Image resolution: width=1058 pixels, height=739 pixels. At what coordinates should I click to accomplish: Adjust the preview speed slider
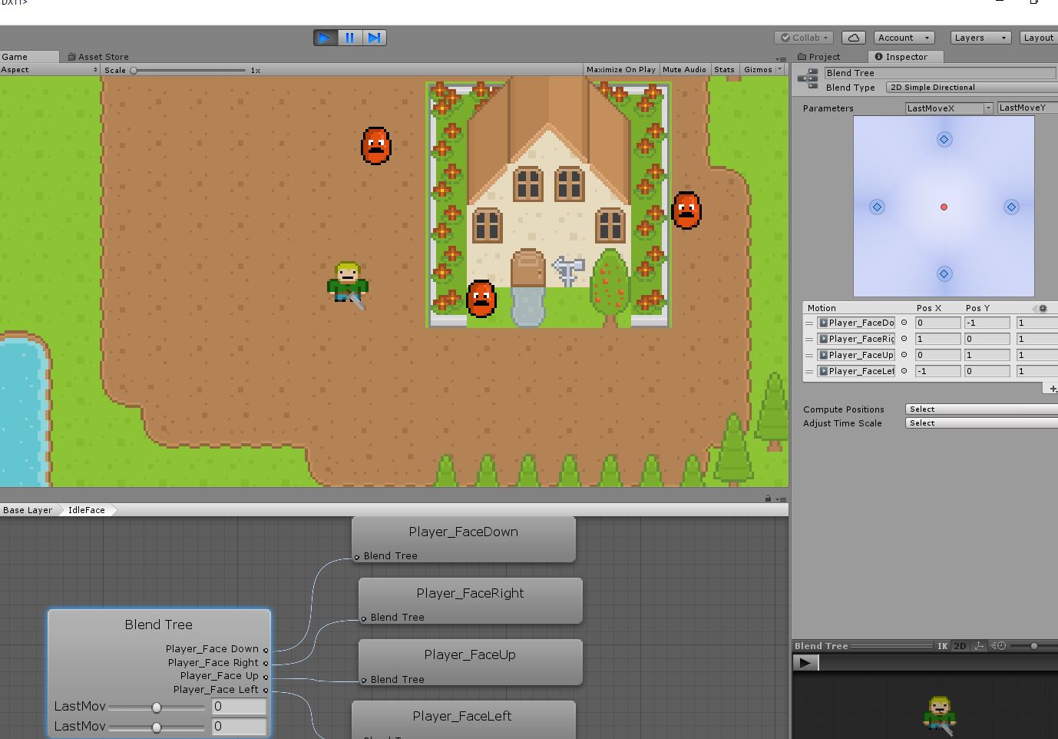[x=1033, y=646]
